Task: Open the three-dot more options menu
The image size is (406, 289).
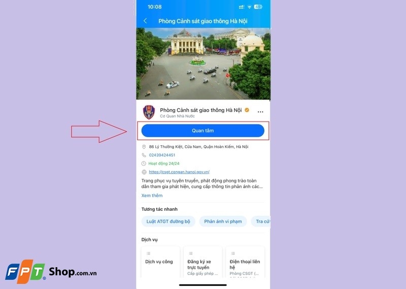Action: coord(260,112)
